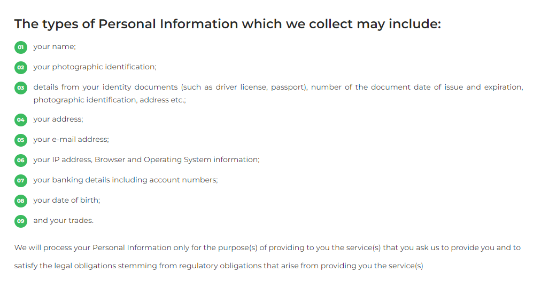Image resolution: width=549 pixels, height=288 pixels.
Task: Click the green 09 number badge
Action: pos(20,221)
